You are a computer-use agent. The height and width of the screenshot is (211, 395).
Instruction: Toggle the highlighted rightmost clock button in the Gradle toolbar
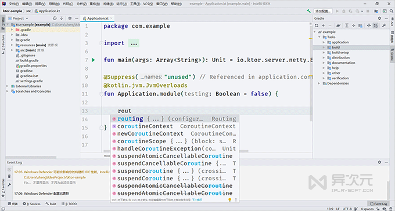[376, 26]
